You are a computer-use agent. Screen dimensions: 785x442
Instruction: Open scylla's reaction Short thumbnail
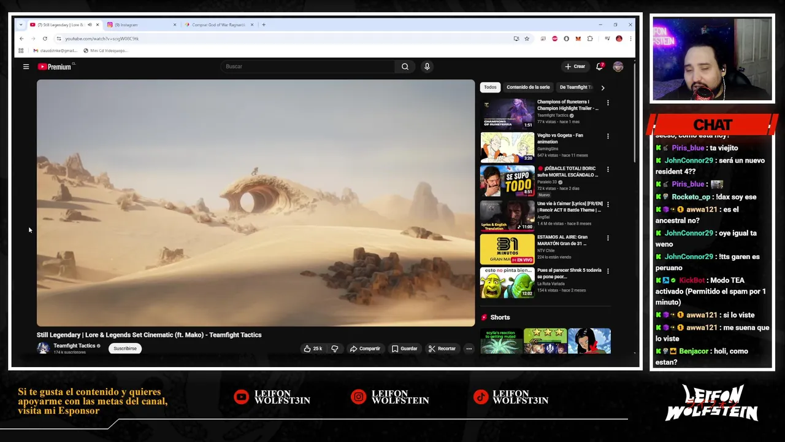coord(501,341)
